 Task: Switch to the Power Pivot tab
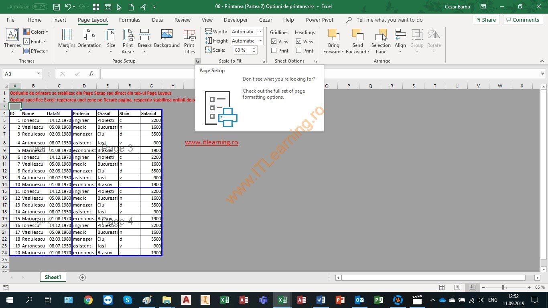point(319,20)
